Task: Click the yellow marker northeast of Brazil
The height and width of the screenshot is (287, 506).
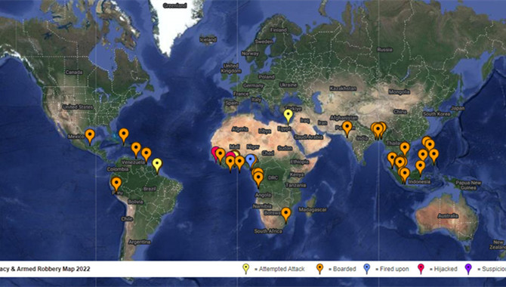Action: tap(157, 165)
